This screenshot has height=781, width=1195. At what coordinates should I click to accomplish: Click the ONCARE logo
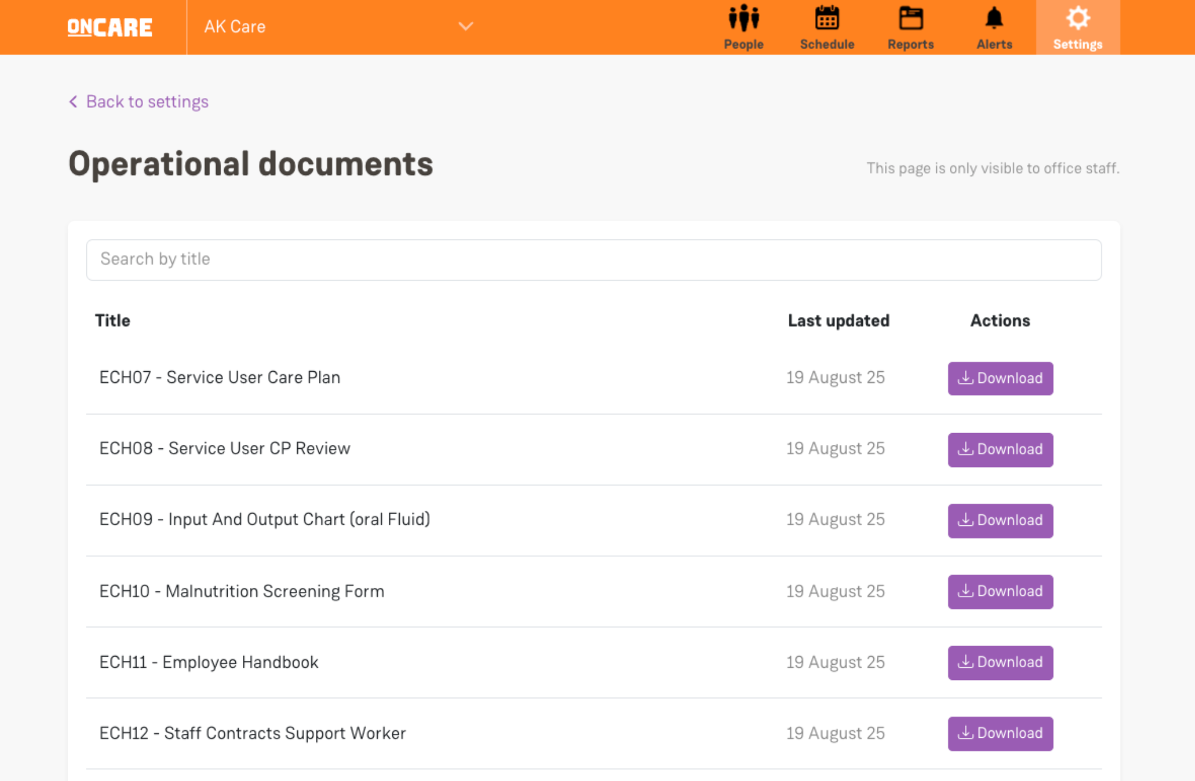click(x=110, y=27)
